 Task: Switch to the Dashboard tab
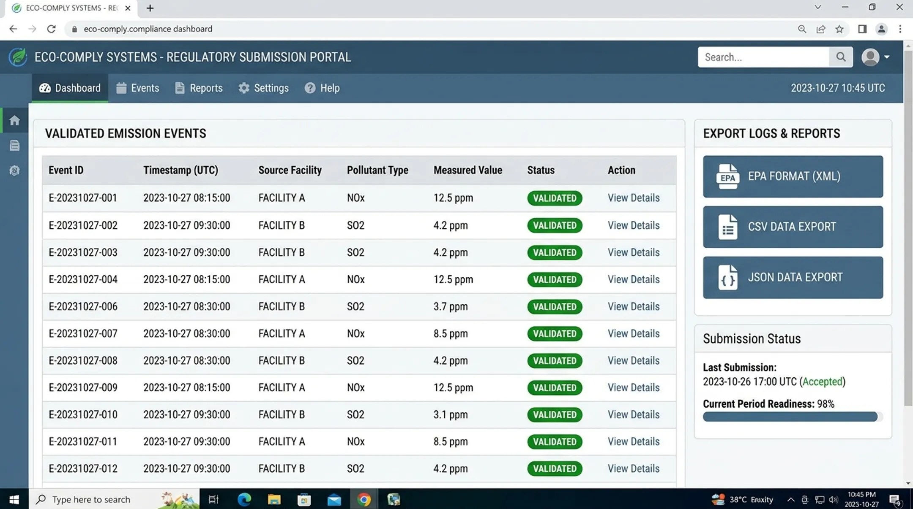click(x=70, y=88)
